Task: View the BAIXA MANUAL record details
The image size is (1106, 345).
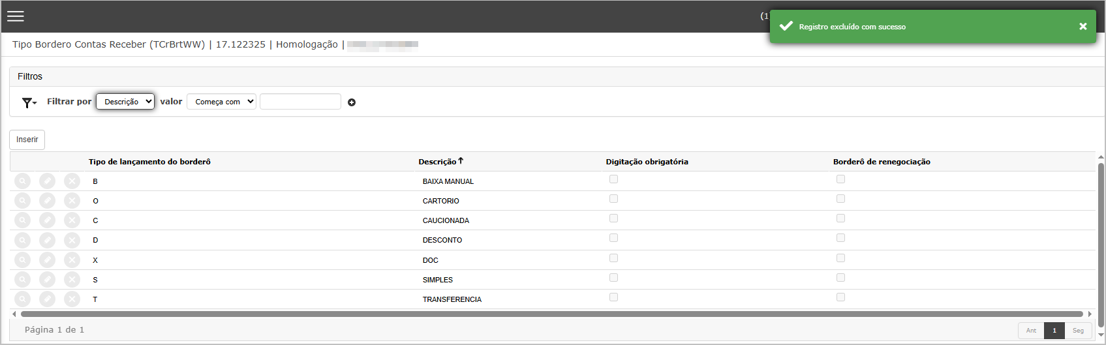Action: coord(23,181)
